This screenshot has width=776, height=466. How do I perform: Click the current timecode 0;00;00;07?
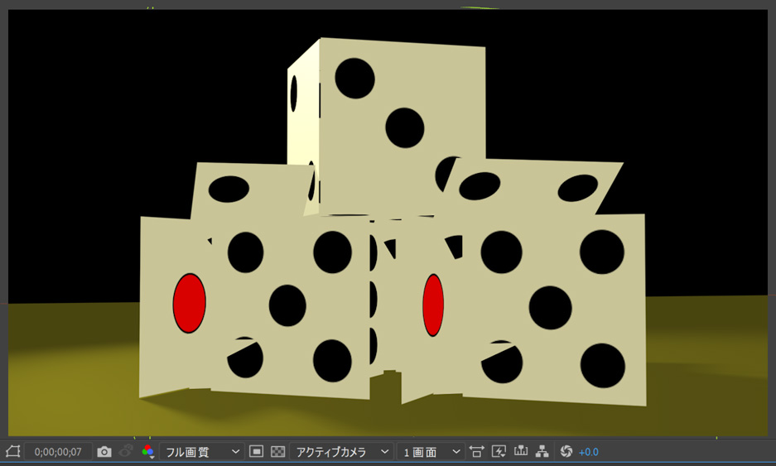(x=58, y=451)
